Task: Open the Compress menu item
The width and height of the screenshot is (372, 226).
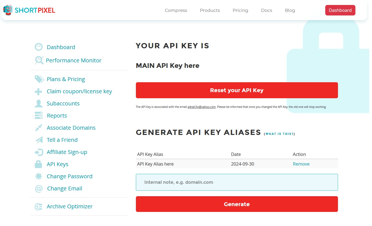Action: coord(176,10)
